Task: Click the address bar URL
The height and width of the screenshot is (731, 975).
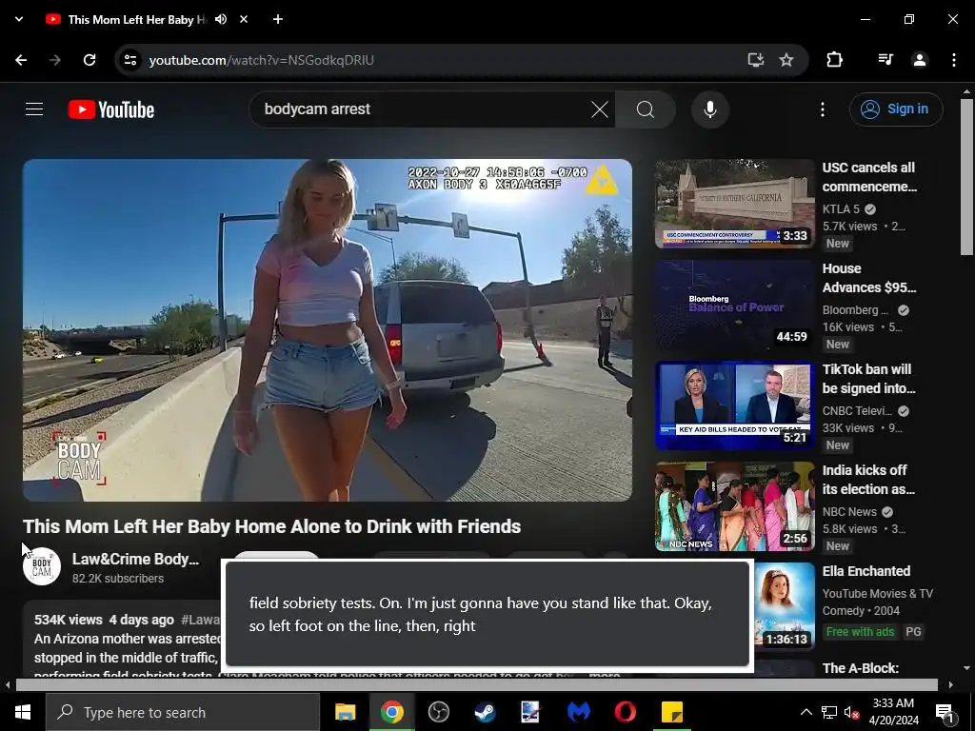Action: pos(261,60)
